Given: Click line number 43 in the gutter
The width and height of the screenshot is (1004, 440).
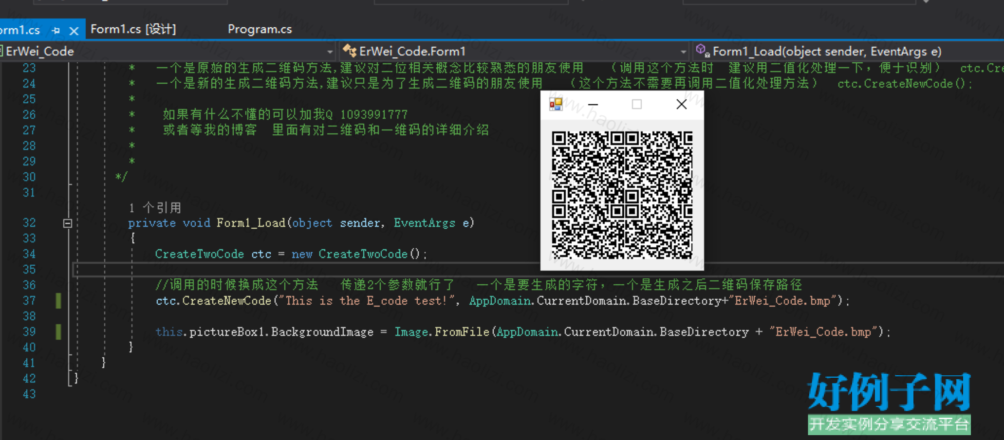Looking at the screenshot, I should point(29,394).
